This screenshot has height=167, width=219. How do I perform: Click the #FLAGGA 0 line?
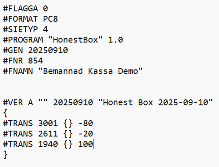[25, 9]
